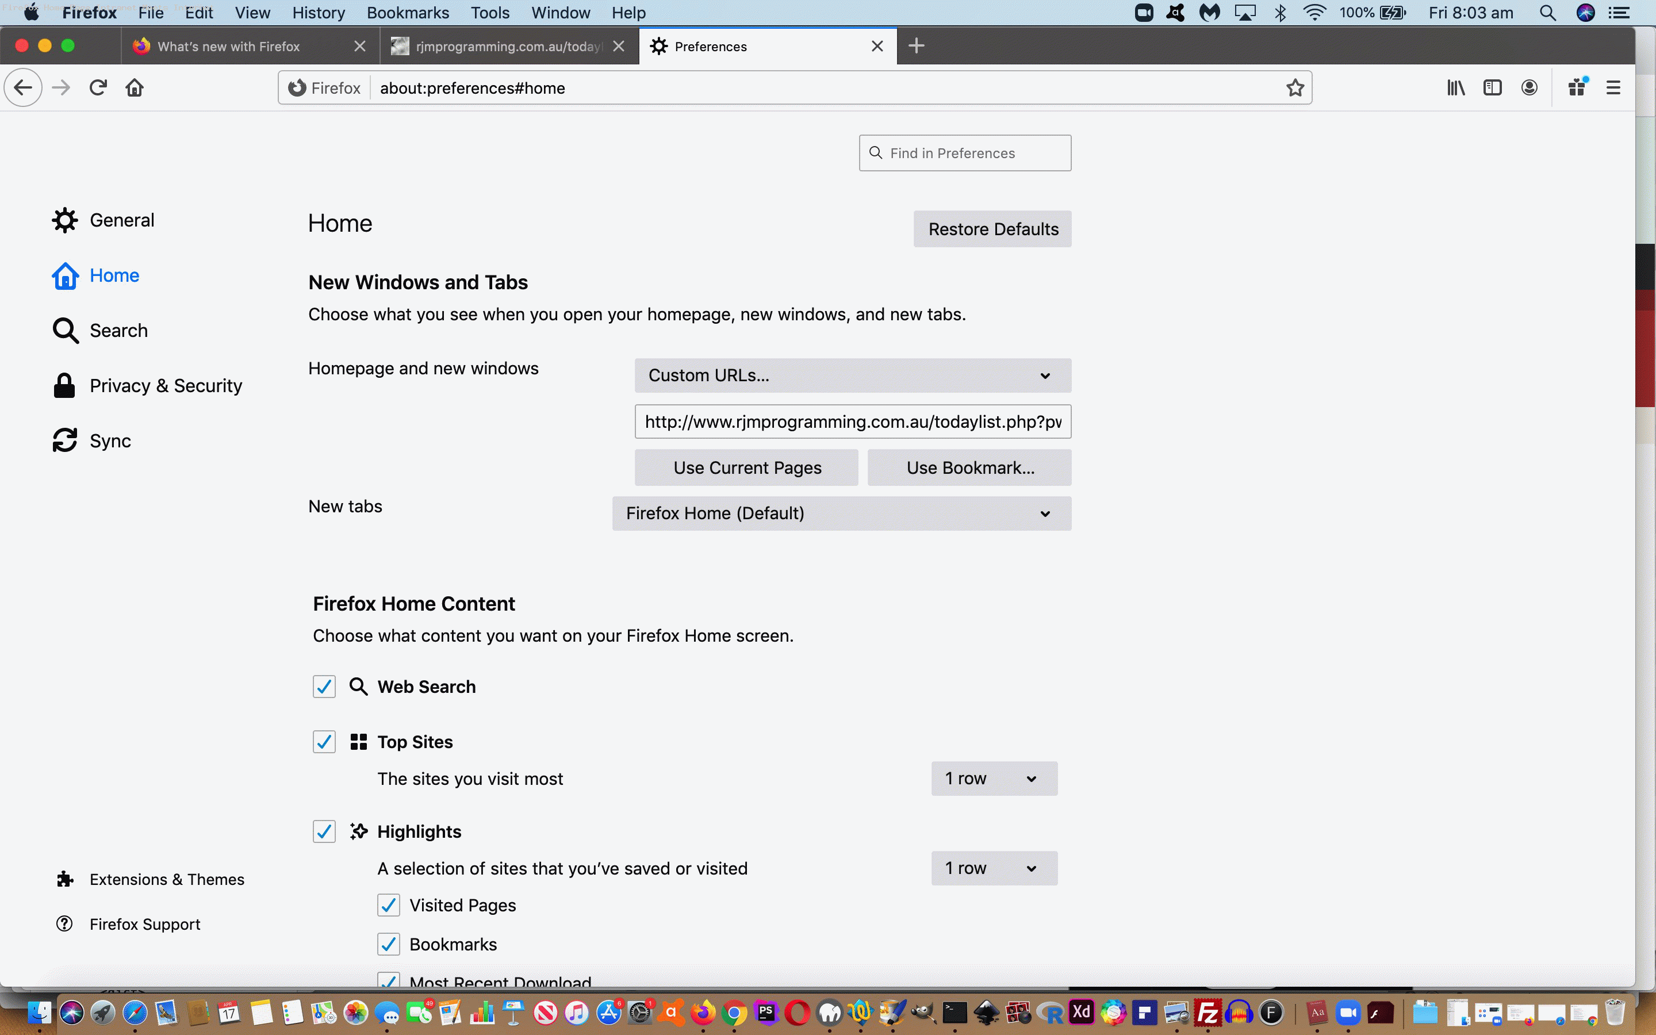Open the Firefox Support link
This screenshot has height=1035, width=1656.
coord(128,924)
